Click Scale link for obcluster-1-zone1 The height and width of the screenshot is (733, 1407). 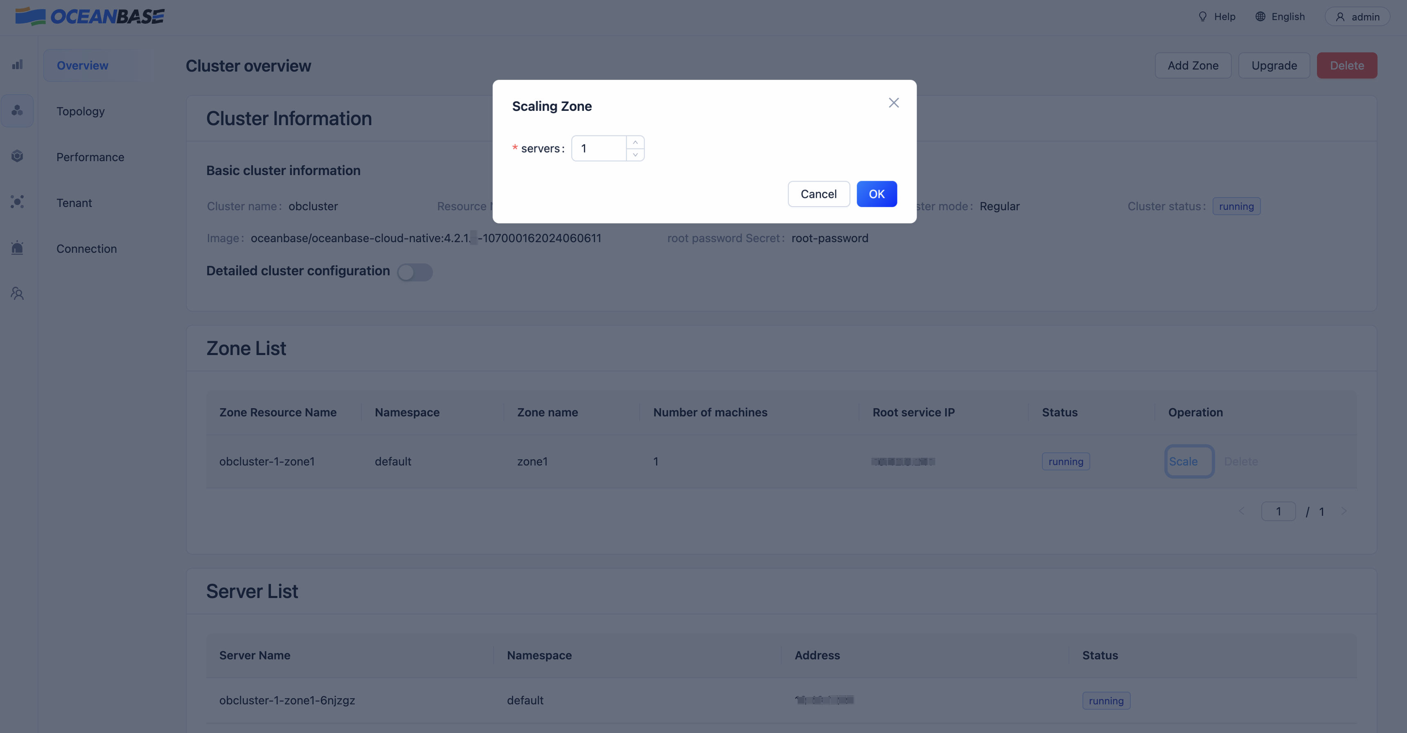(1183, 462)
